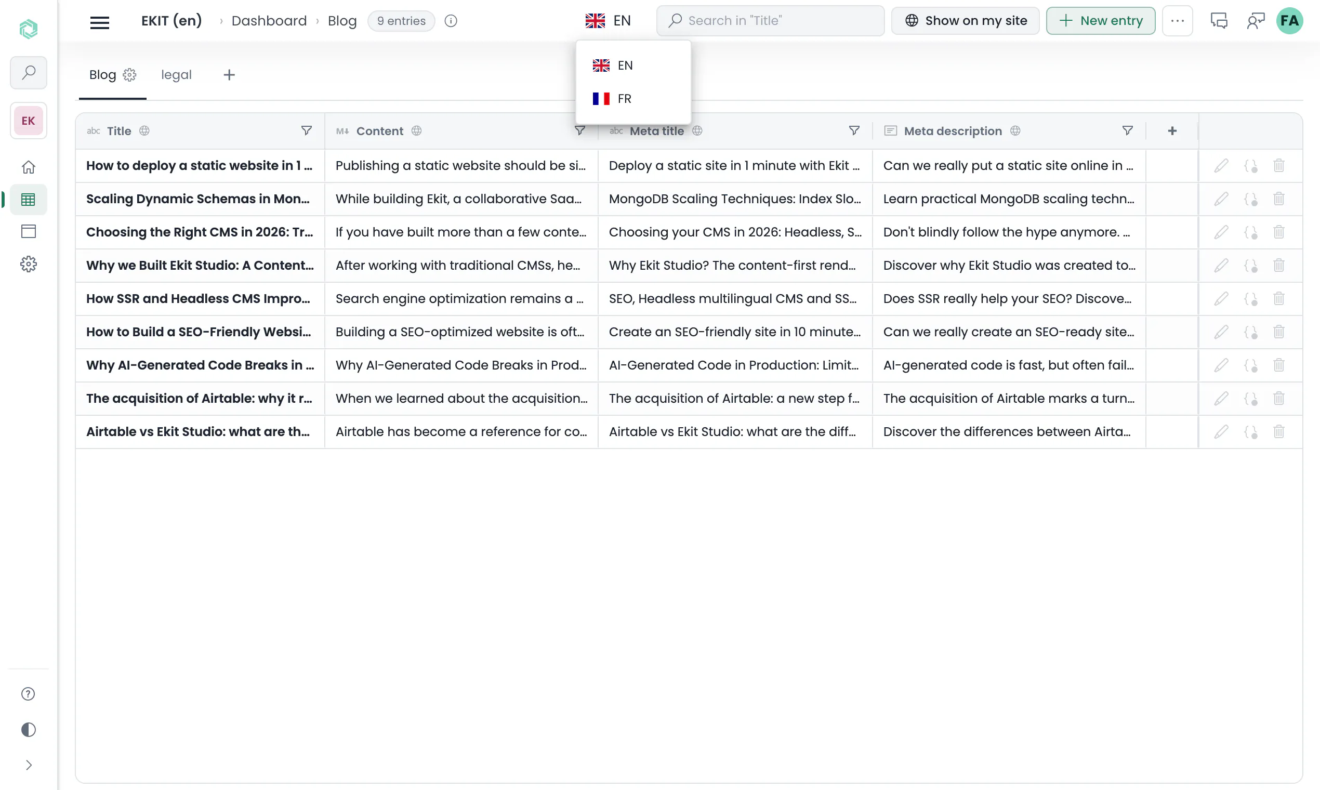
Task: Filter the Title column
Action: pos(307,131)
